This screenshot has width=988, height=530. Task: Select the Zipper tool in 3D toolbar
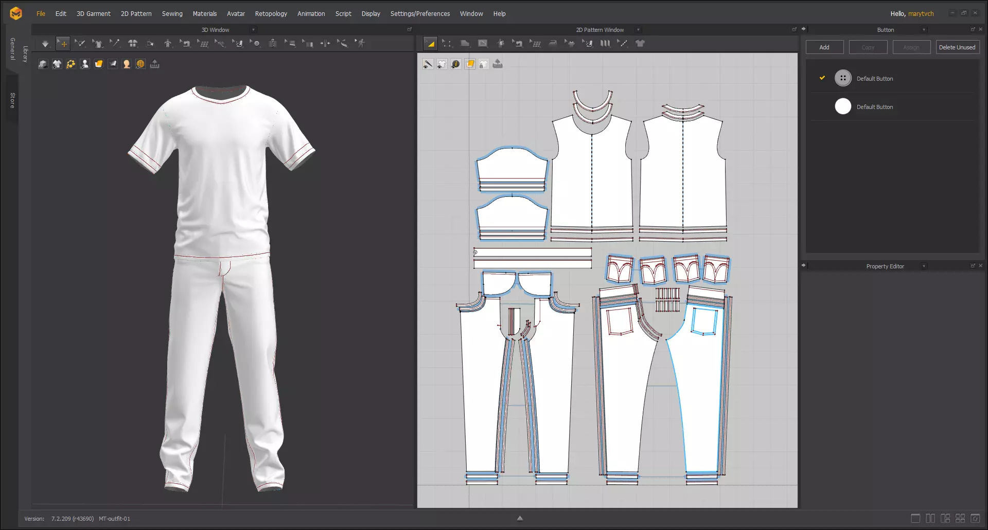click(x=273, y=44)
